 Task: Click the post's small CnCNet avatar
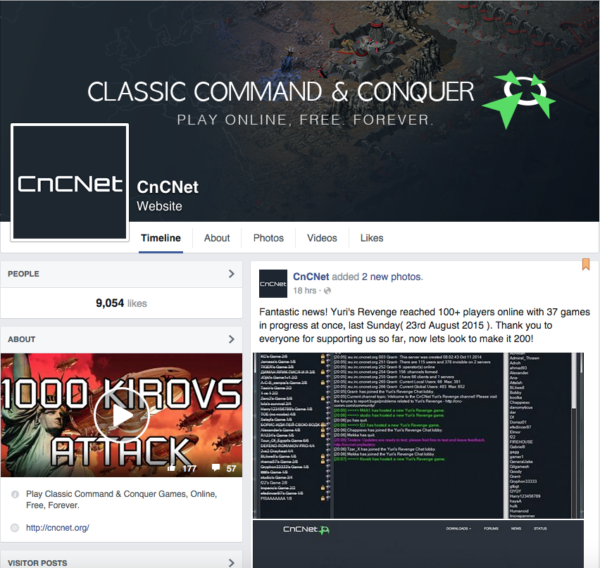[273, 284]
